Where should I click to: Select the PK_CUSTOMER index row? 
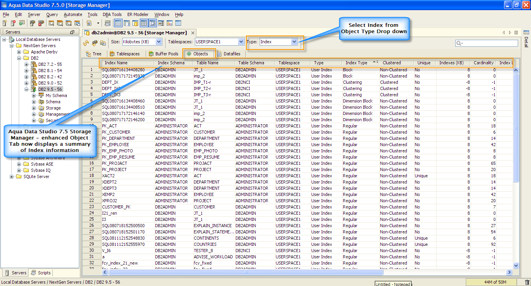click(297, 132)
